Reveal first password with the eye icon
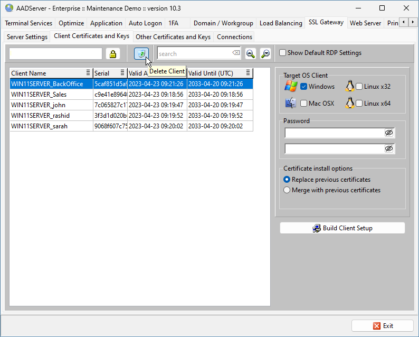 (389, 133)
